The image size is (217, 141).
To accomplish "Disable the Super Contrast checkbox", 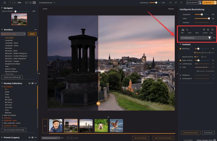I will click(x=180, y=60).
